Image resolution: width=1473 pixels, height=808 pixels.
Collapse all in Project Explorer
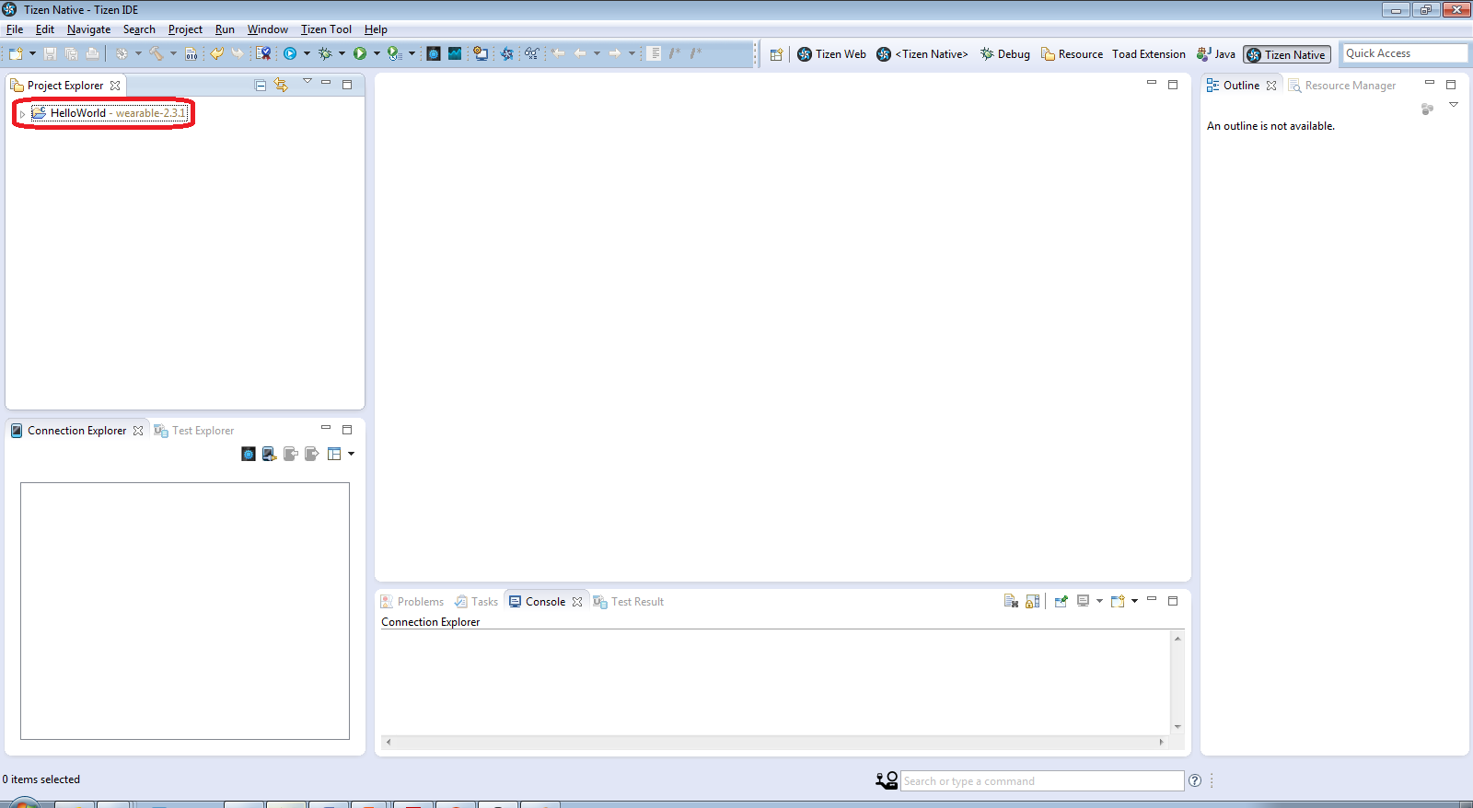pos(261,85)
